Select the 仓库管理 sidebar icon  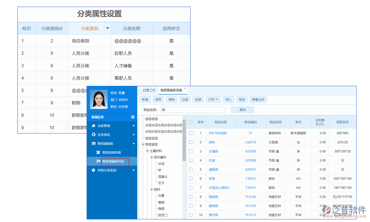pyautogui.click(x=94, y=126)
